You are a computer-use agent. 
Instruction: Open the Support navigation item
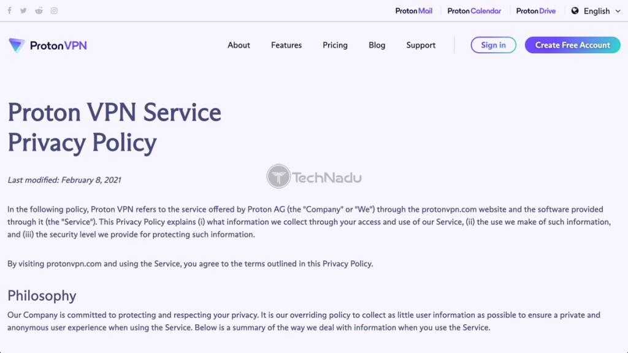click(421, 45)
